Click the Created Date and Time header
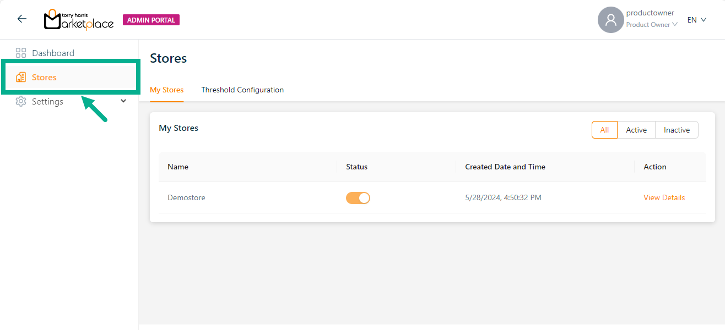 coord(505,167)
